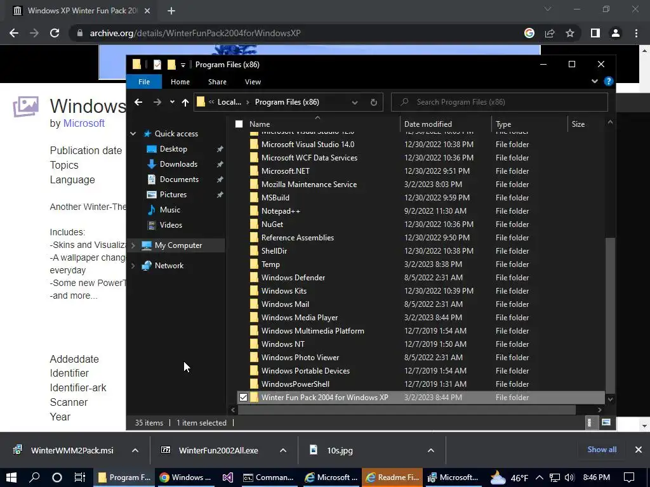Image resolution: width=650 pixels, height=487 pixels.
Task: Open a new Chrome tab
Action: click(171, 11)
